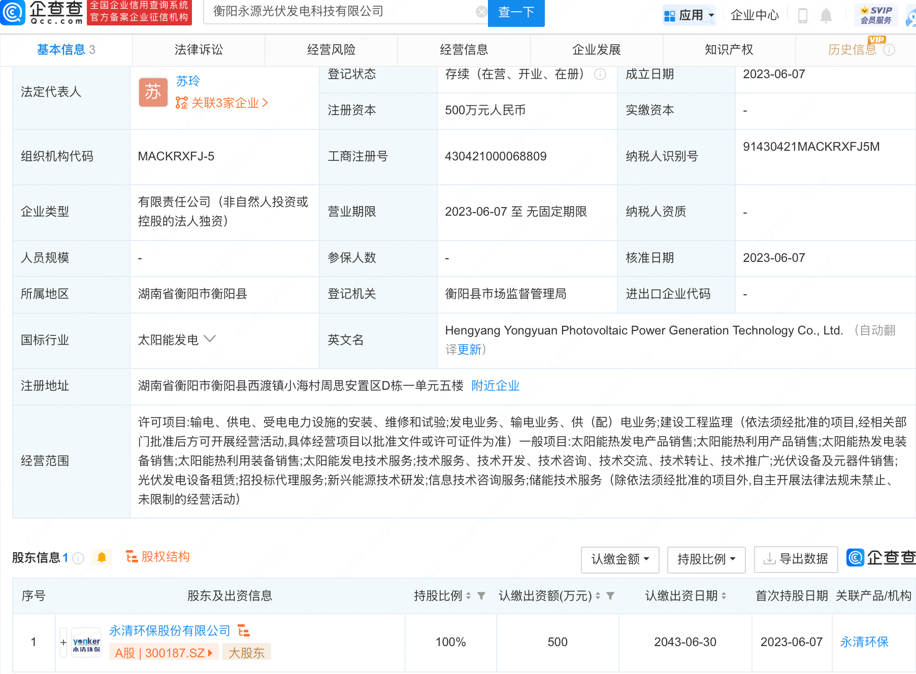Image resolution: width=916 pixels, height=674 pixels.
Task: Open SVIP member services
Action: [x=876, y=15]
